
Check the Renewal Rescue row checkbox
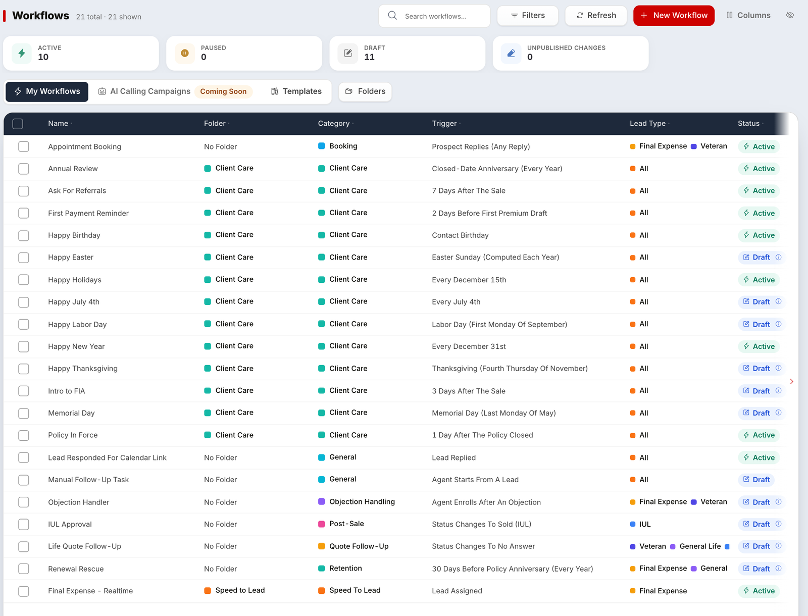24,569
